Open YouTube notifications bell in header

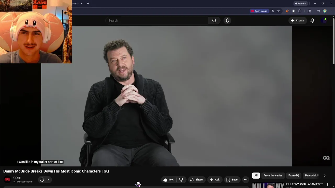(312, 21)
